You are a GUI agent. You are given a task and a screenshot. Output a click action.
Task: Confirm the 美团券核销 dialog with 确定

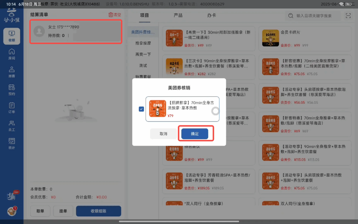point(195,134)
